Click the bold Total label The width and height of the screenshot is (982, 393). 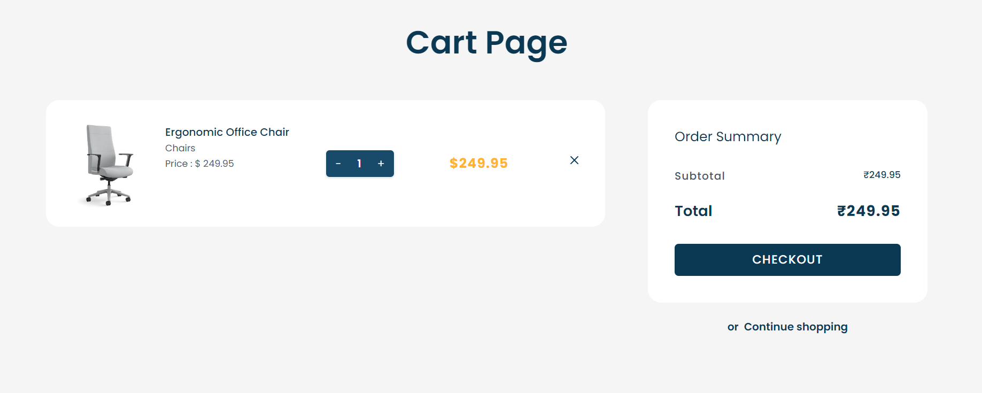tap(693, 211)
